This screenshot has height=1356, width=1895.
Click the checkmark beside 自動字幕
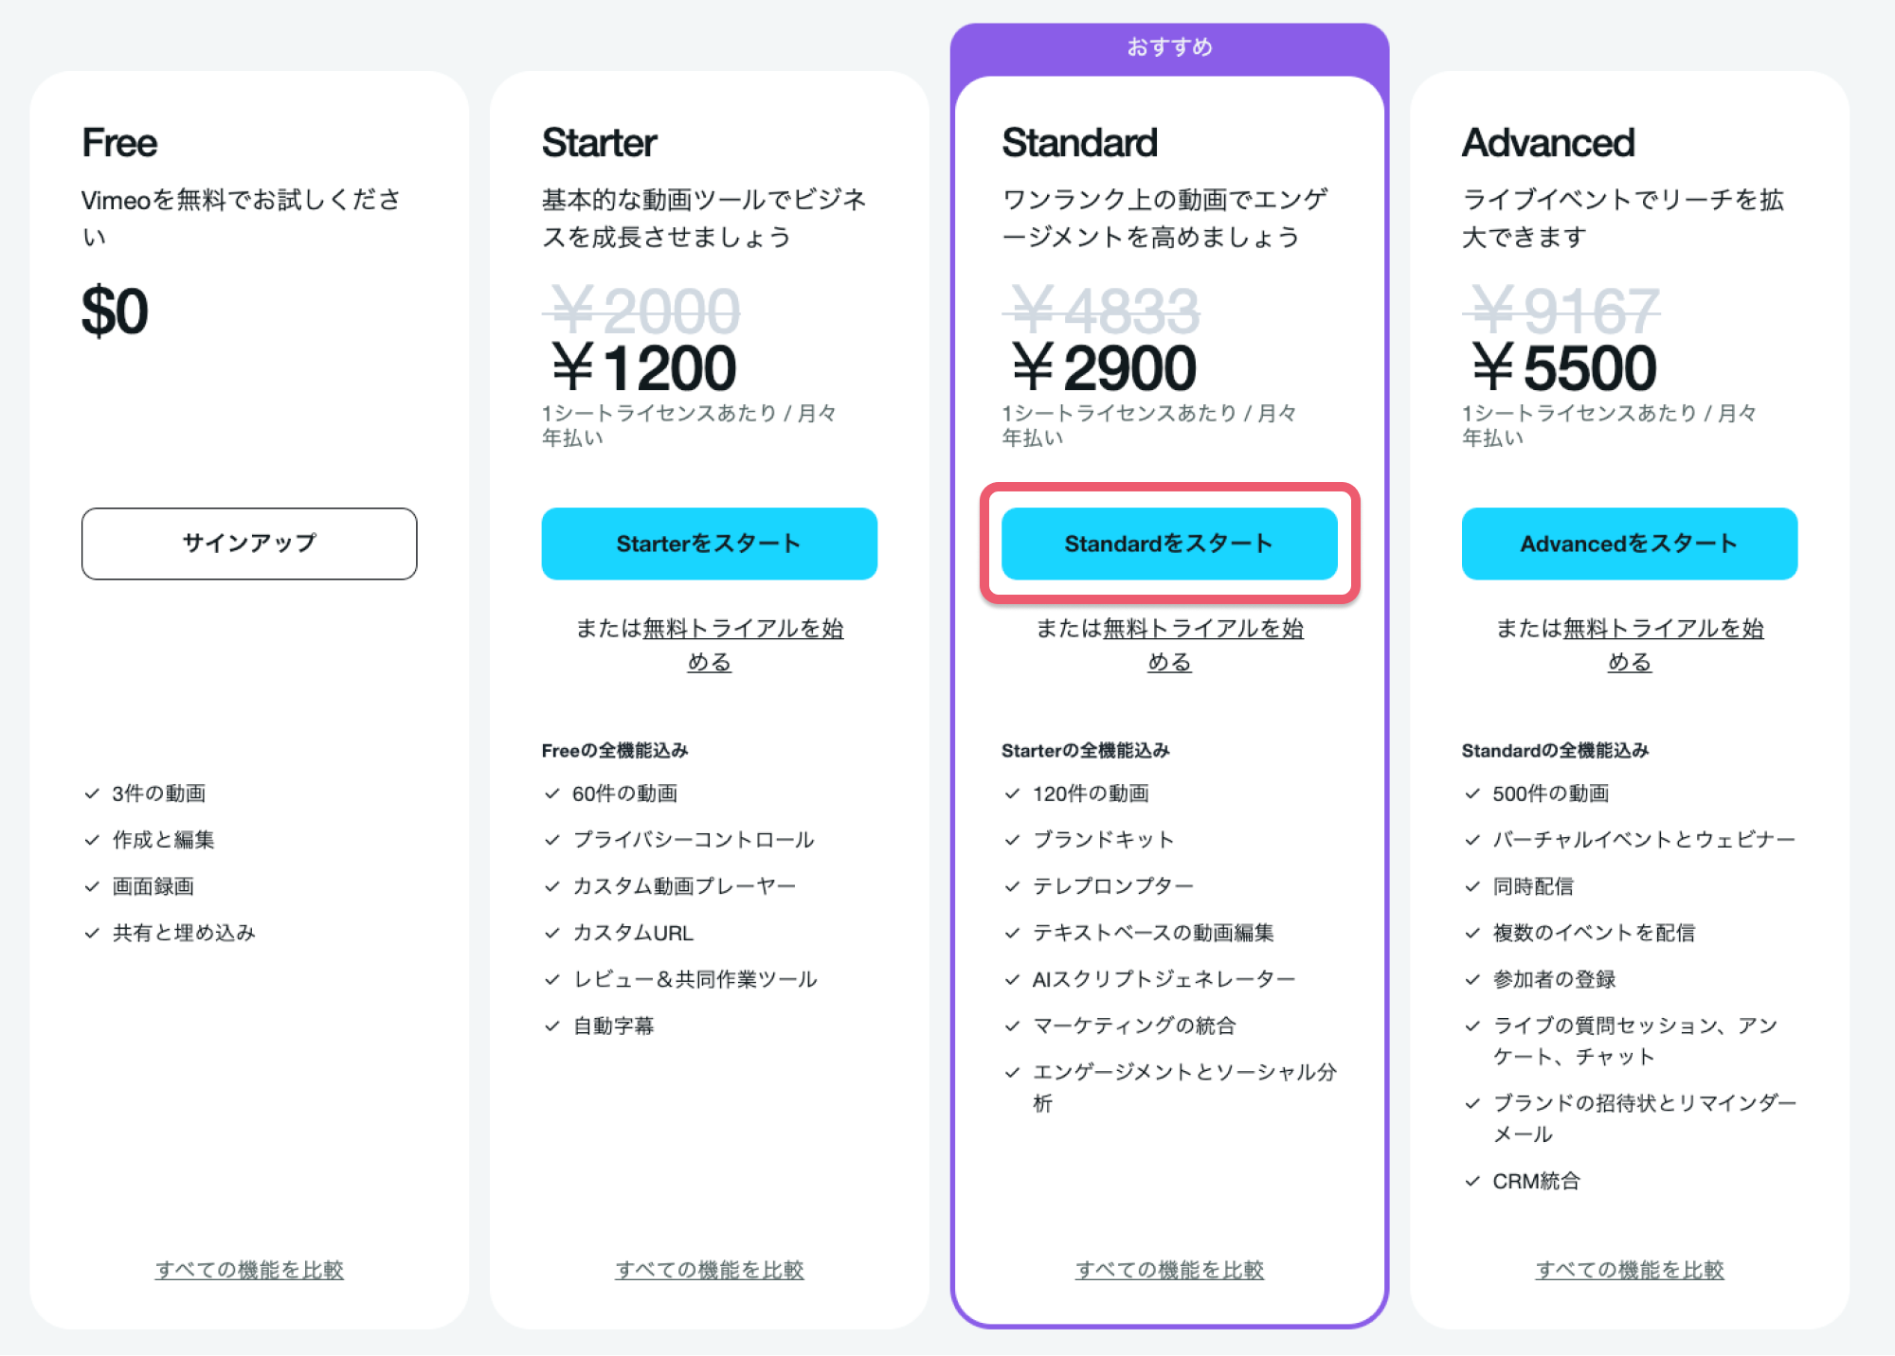[x=552, y=1026]
